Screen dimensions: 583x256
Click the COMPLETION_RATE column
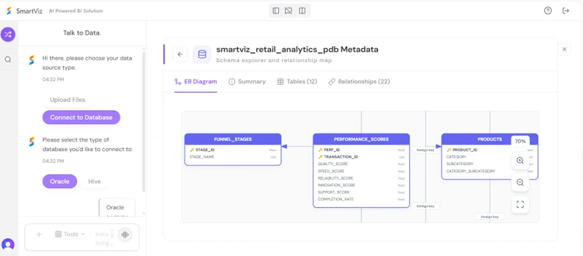tap(361, 199)
